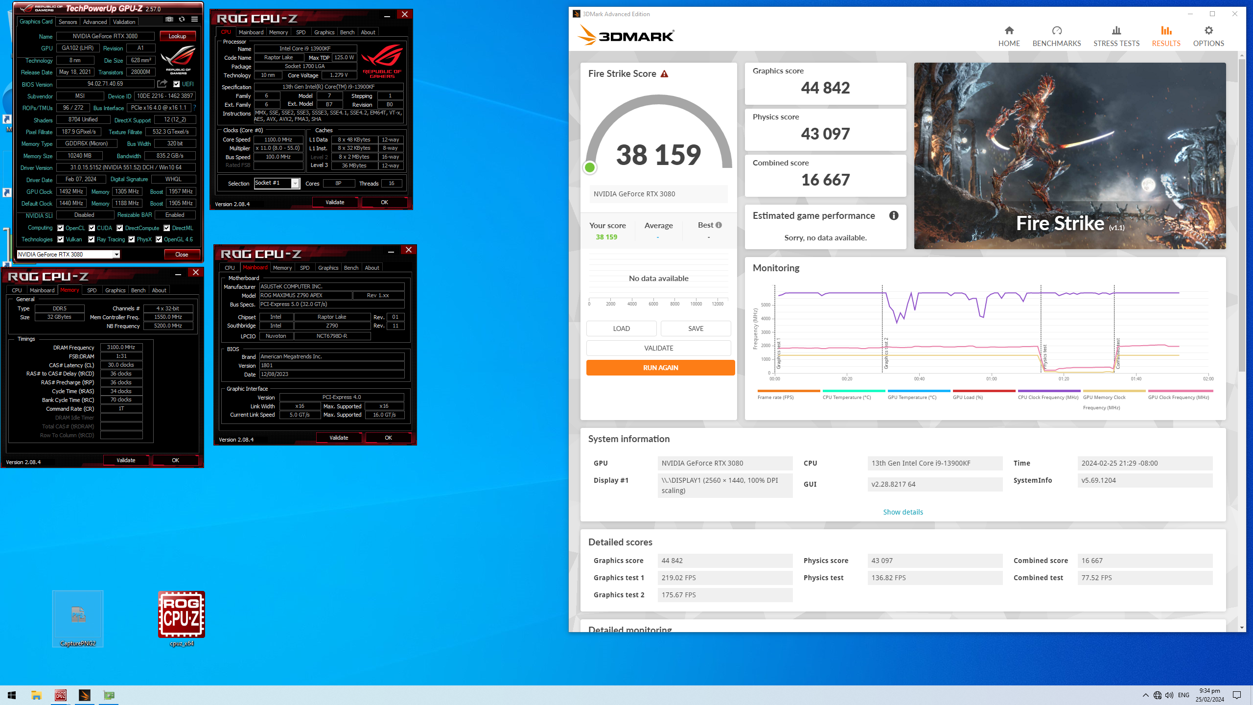Viewport: 1253px width, 705px height.
Task: Switch to Sensors tab in GPU-Z
Action: pyautogui.click(x=68, y=22)
